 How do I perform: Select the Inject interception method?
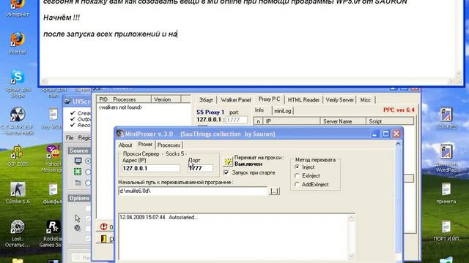tap(297, 167)
